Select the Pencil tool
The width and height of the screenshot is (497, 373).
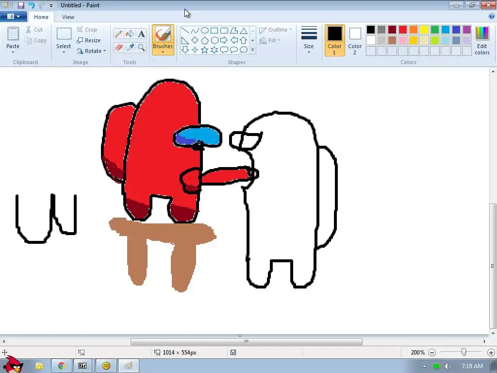118,34
